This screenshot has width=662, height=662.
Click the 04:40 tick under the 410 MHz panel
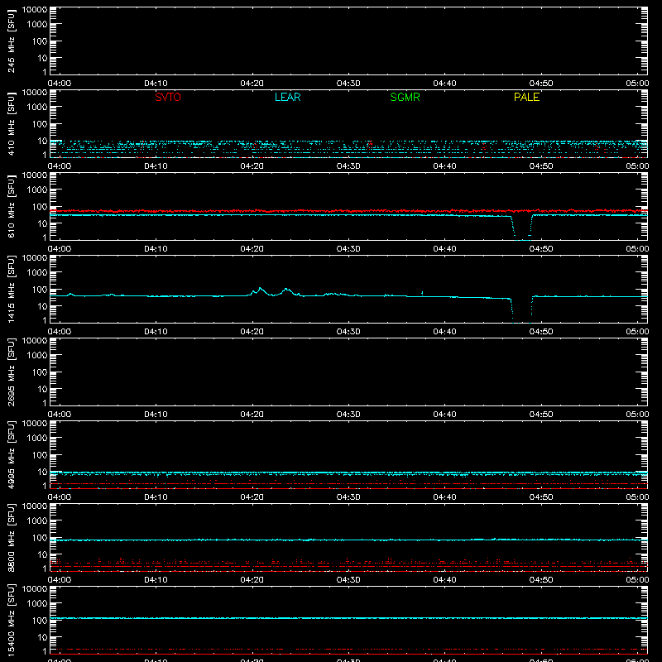pyautogui.click(x=444, y=166)
